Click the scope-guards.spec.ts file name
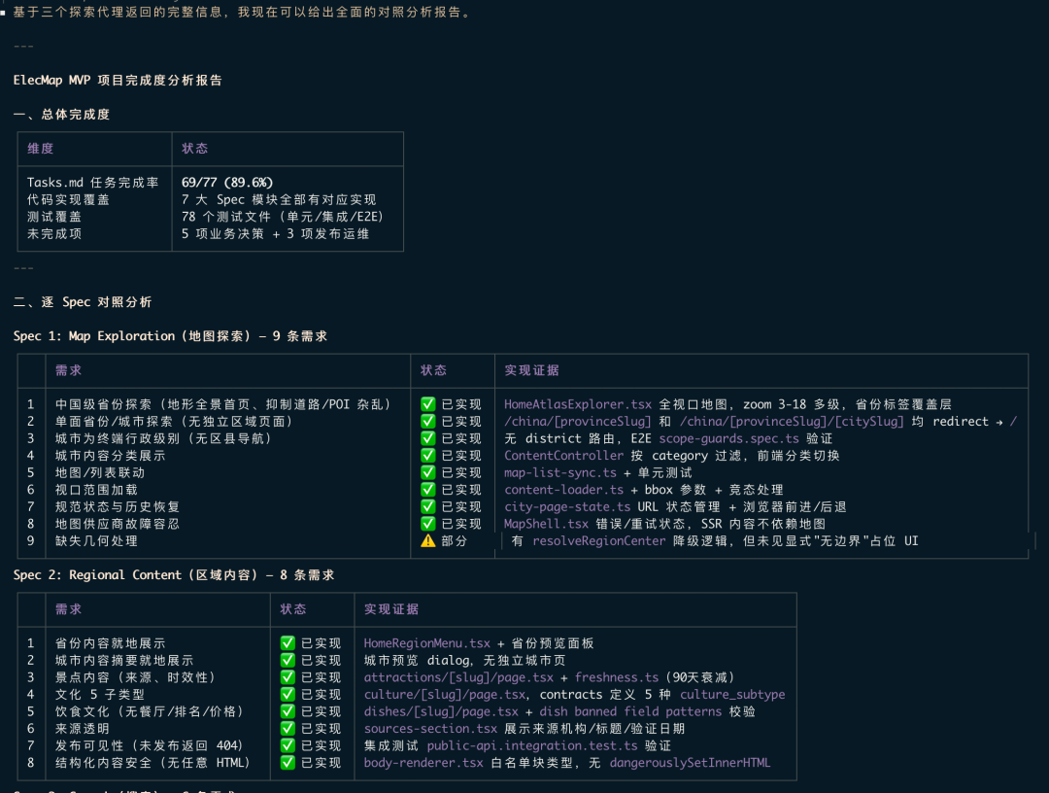This screenshot has width=1049, height=793. point(729,438)
